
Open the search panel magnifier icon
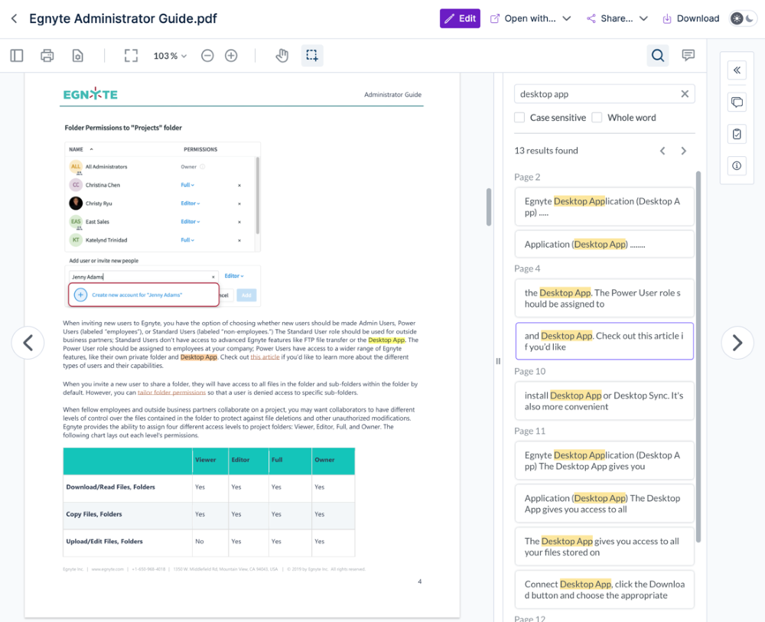coord(658,56)
